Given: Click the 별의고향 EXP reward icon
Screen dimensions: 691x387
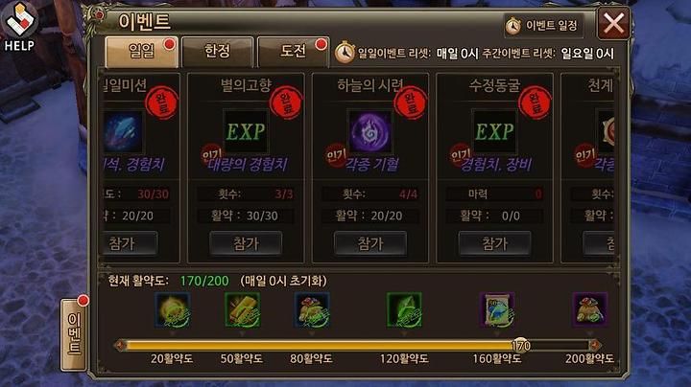Looking at the screenshot, I should 246,131.
